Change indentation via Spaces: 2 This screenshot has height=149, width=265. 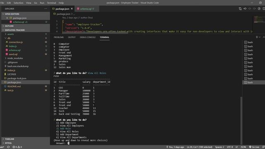219,147
